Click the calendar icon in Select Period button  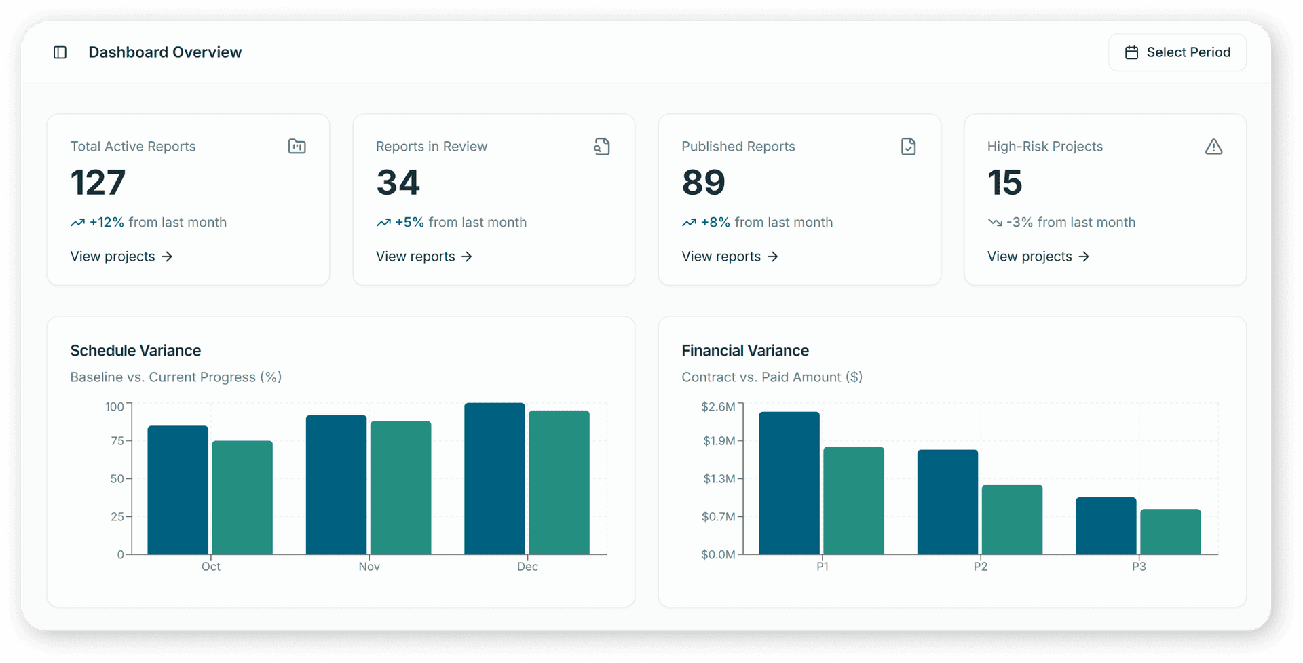(x=1131, y=52)
